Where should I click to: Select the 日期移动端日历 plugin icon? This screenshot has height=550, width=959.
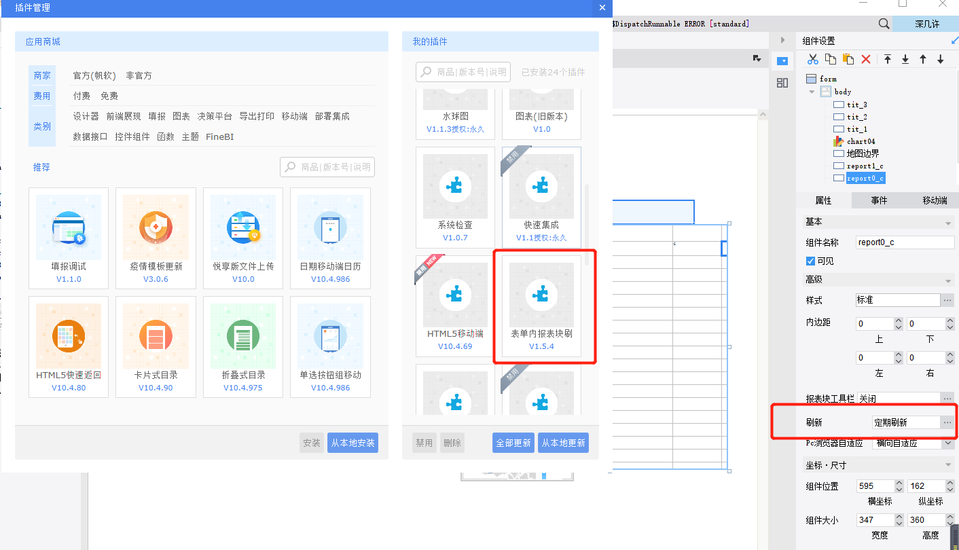tap(330, 227)
